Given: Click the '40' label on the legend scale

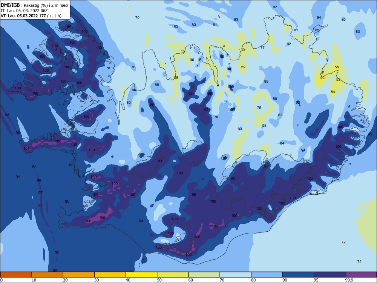Looking at the screenshot, I should (x=128, y=280).
